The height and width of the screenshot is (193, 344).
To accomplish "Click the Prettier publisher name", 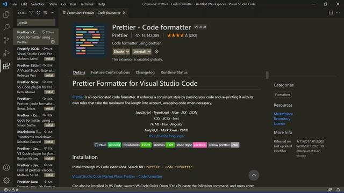I will coord(119,35).
